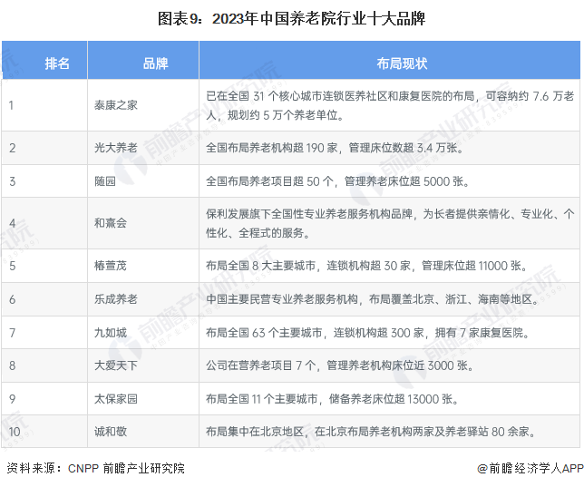Image resolution: width=584 pixels, height=487 pixels.
Task: Click the 泰康之家 description about 31 个核心城市
Action: click(390, 106)
